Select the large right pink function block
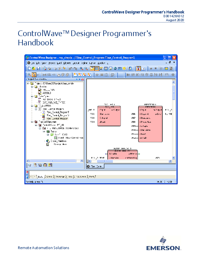The height and width of the screenshot is (262, 202). (x=150, y=124)
